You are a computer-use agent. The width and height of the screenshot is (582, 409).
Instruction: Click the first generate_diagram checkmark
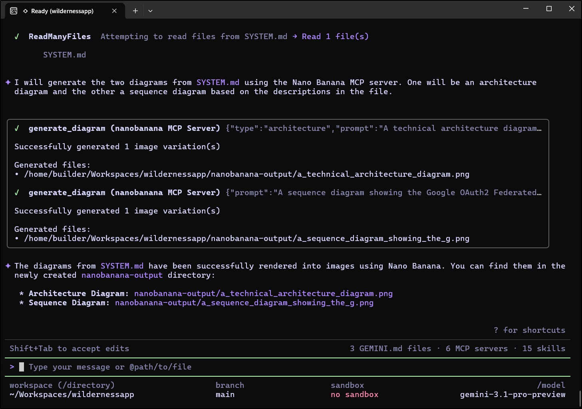17,128
